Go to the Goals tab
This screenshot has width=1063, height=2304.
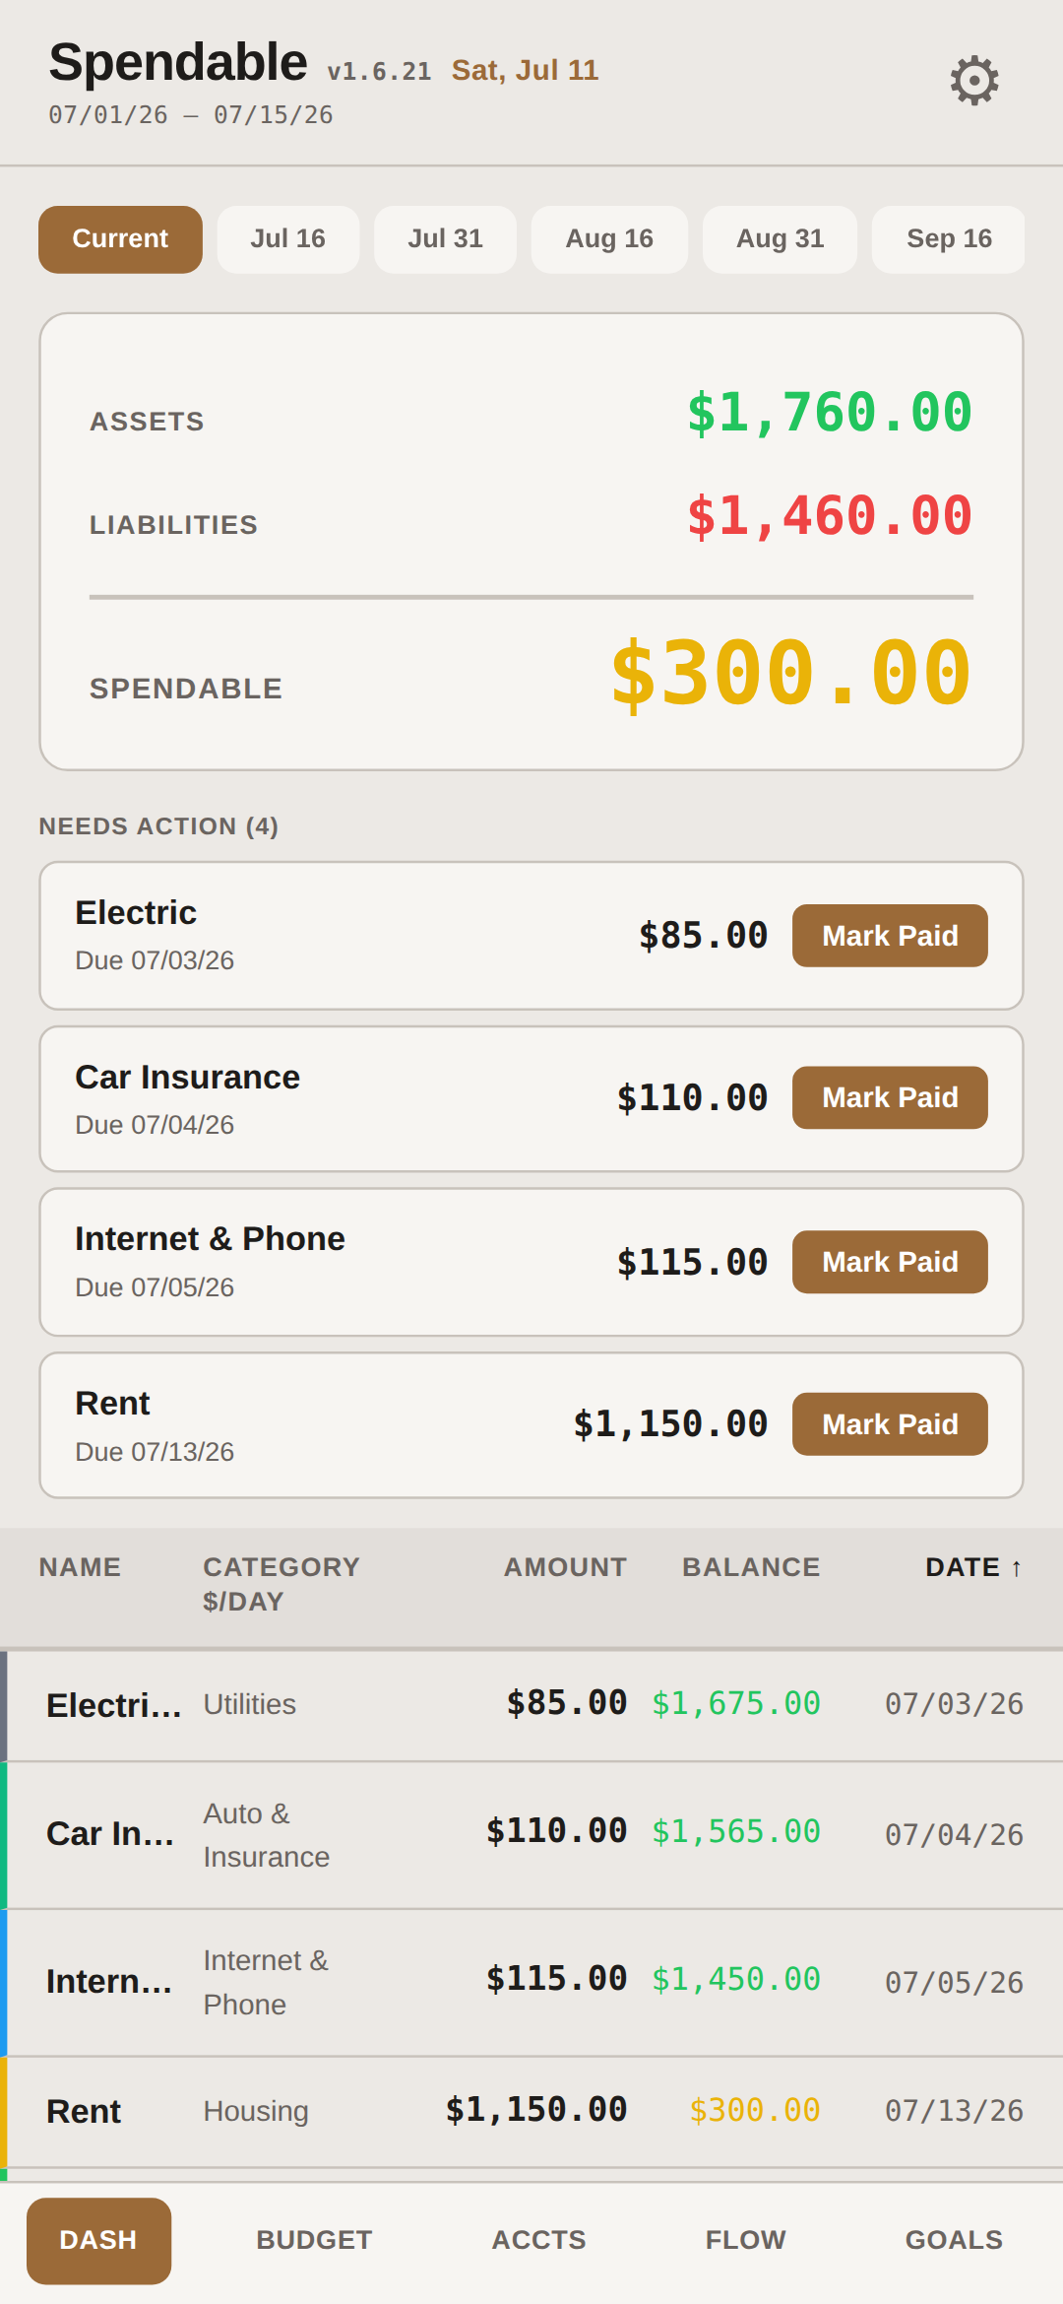[x=954, y=2240]
